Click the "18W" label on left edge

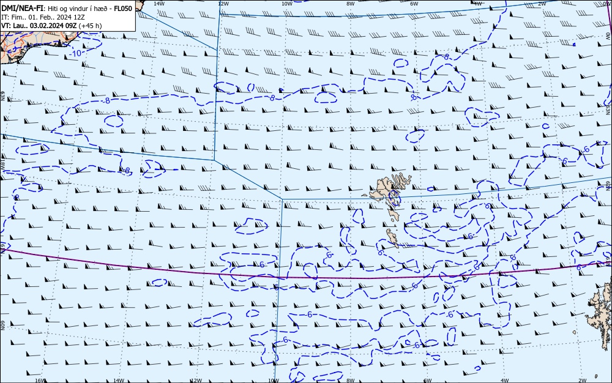[x=2, y=165]
